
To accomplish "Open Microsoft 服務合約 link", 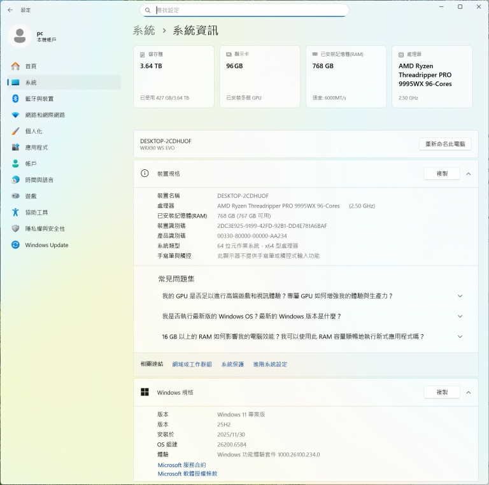I will (181, 465).
